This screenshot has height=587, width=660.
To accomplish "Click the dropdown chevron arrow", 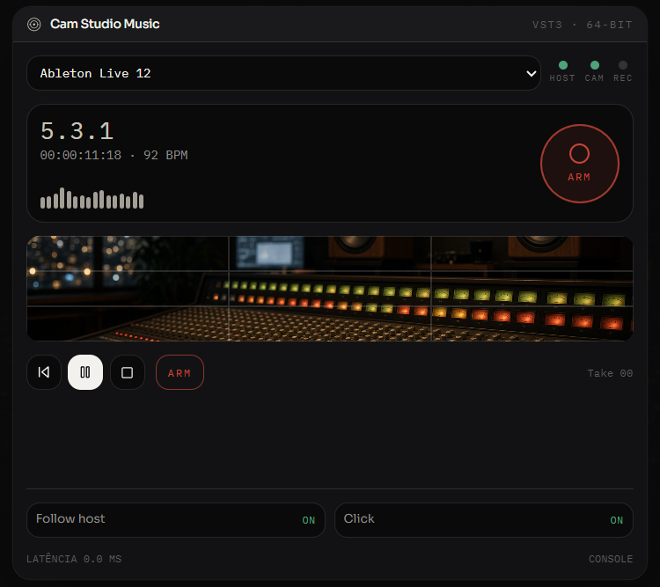I will coord(532,74).
